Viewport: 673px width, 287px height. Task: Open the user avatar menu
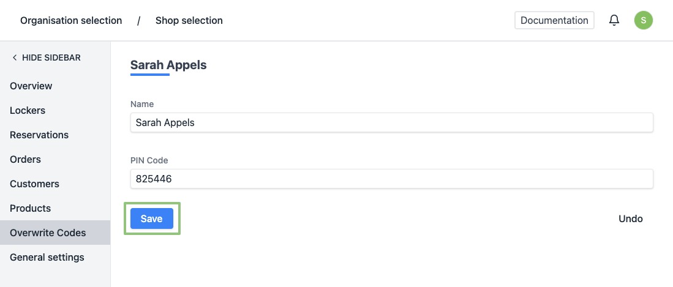pos(643,21)
